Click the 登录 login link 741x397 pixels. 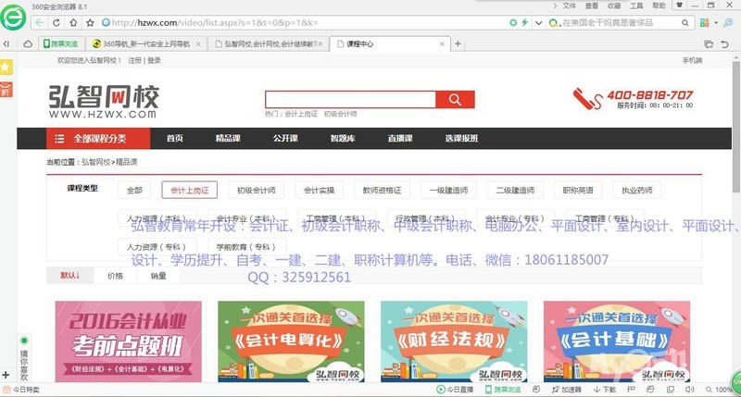[x=154, y=60]
